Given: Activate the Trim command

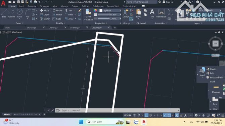Looking at the screenshot, I should click(x=69, y=10).
